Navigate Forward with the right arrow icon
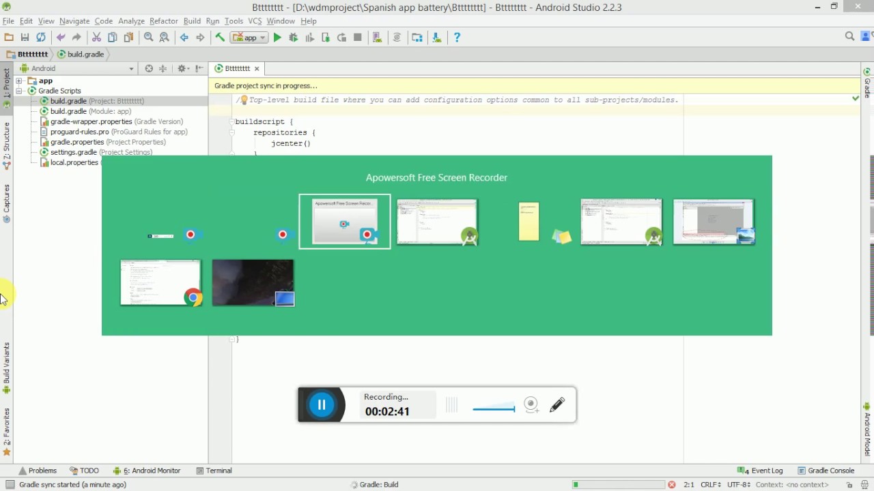This screenshot has width=874, height=491. (x=200, y=38)
